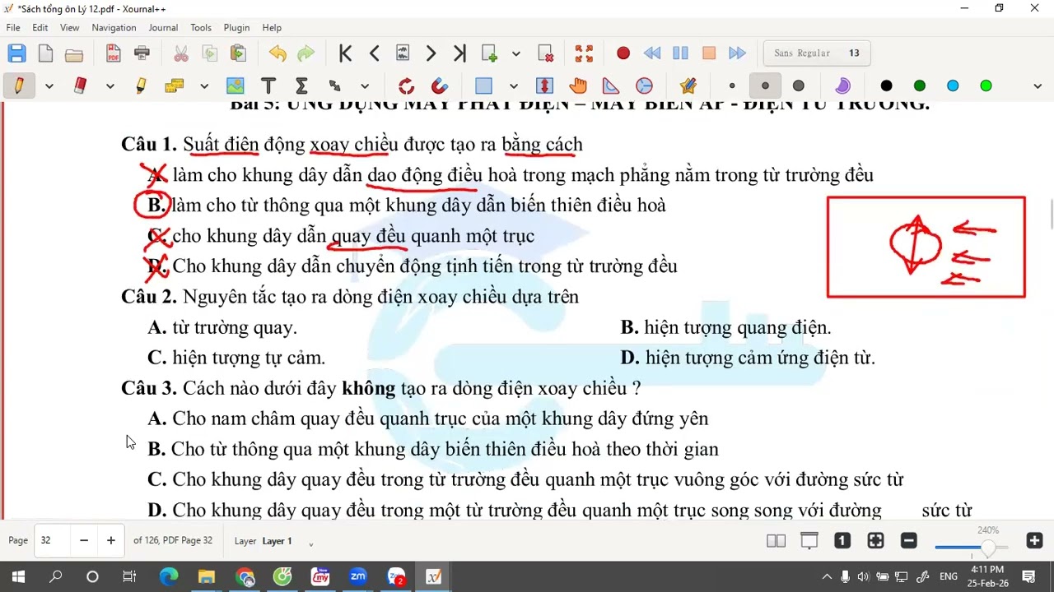
Task: Select the Eraser tool
Action: (80, 86)
